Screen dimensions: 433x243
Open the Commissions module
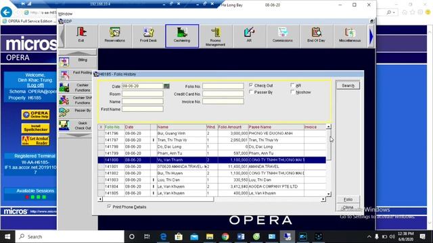[x=283, y=36]
